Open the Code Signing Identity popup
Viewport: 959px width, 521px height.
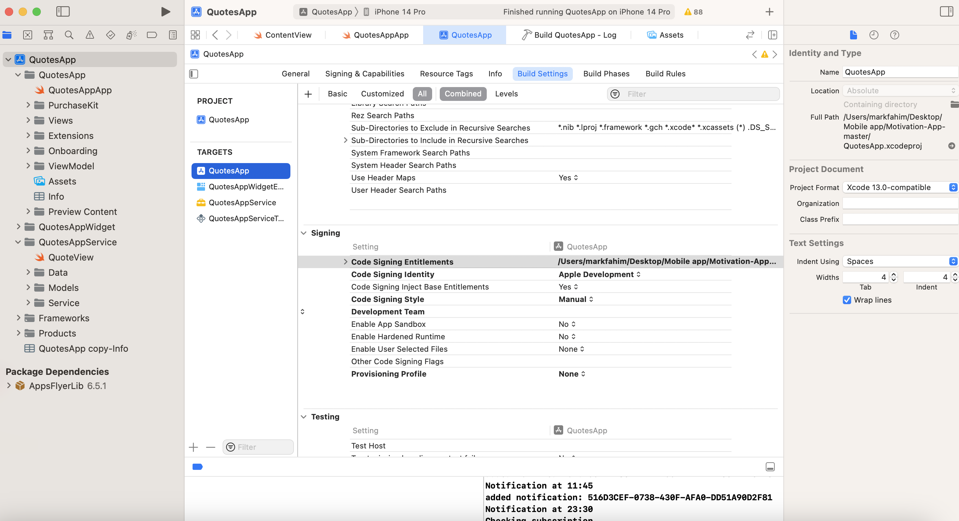599,274
